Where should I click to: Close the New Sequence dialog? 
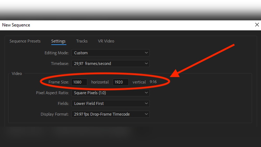coord(257,25)
